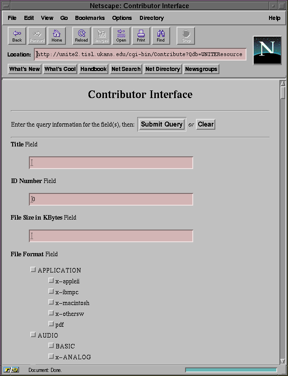Open the Edit menu
The image size is (288, 376).
tap(29, 18)
